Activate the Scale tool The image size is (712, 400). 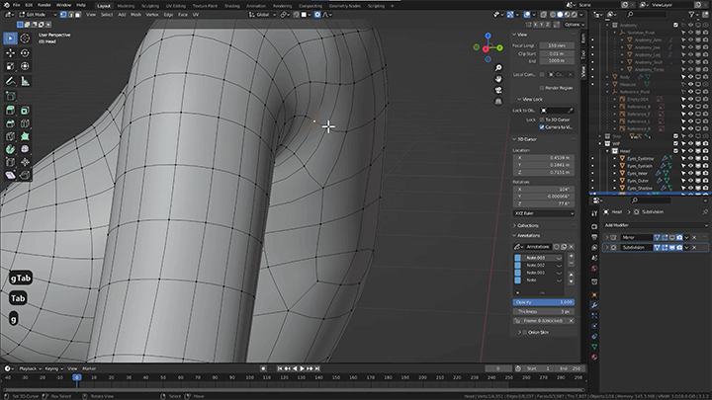11,66
